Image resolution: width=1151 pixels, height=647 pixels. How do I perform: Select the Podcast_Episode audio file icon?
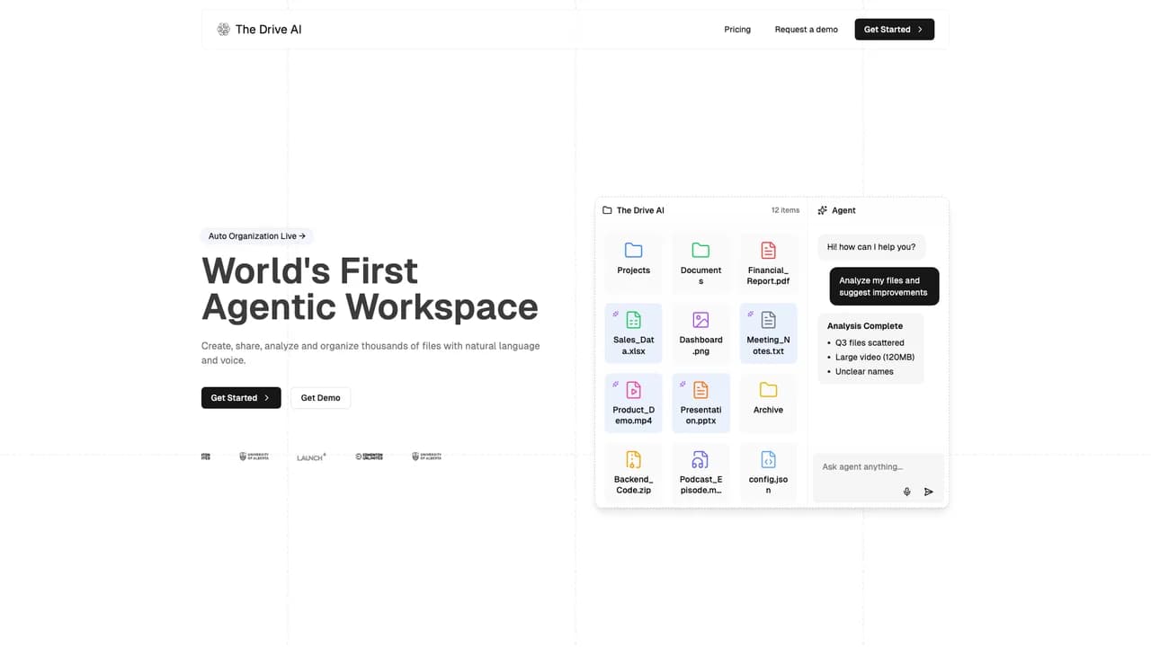700,459
